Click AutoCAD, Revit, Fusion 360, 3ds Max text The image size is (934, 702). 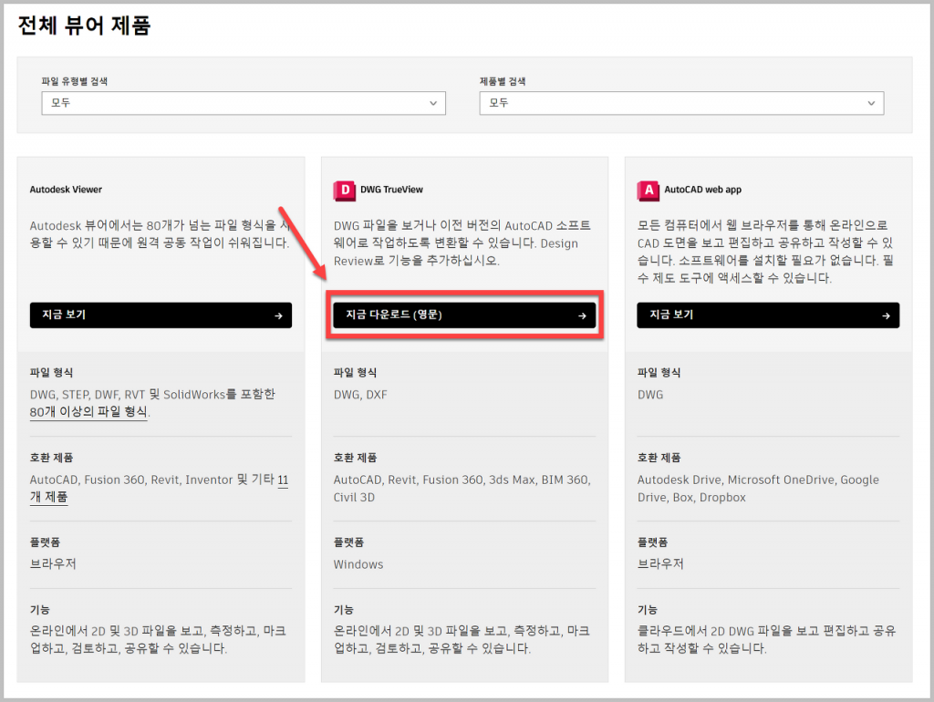coord(462,489)
